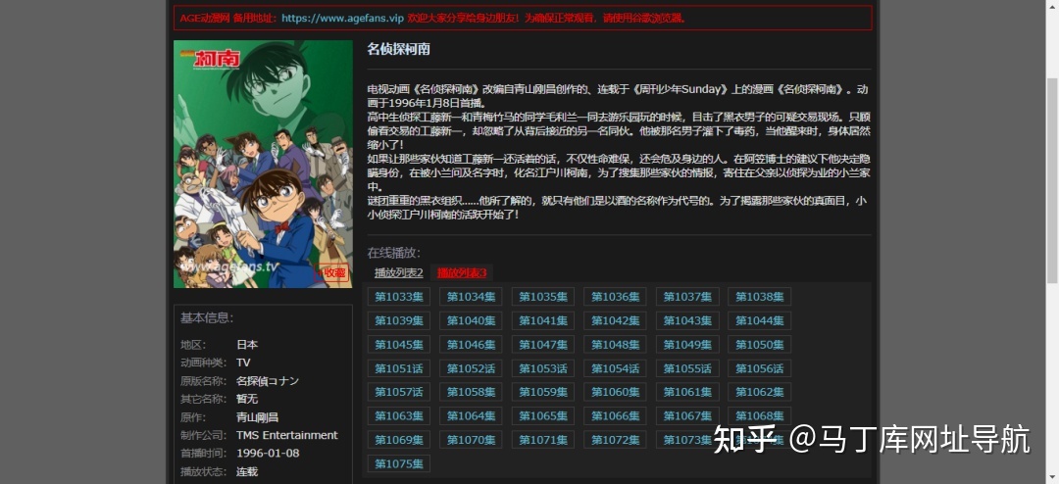Choose episode 第1061集
The image size is (1059, 484).
687,392
